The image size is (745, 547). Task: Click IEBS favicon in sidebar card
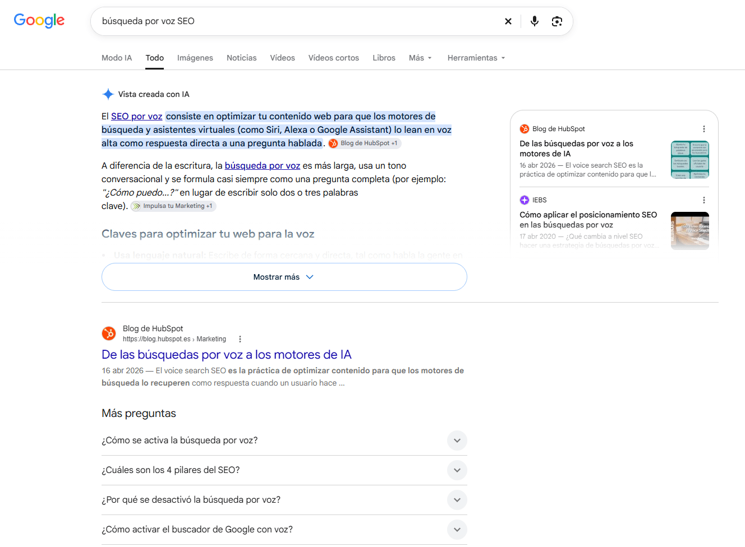[525, 200]
